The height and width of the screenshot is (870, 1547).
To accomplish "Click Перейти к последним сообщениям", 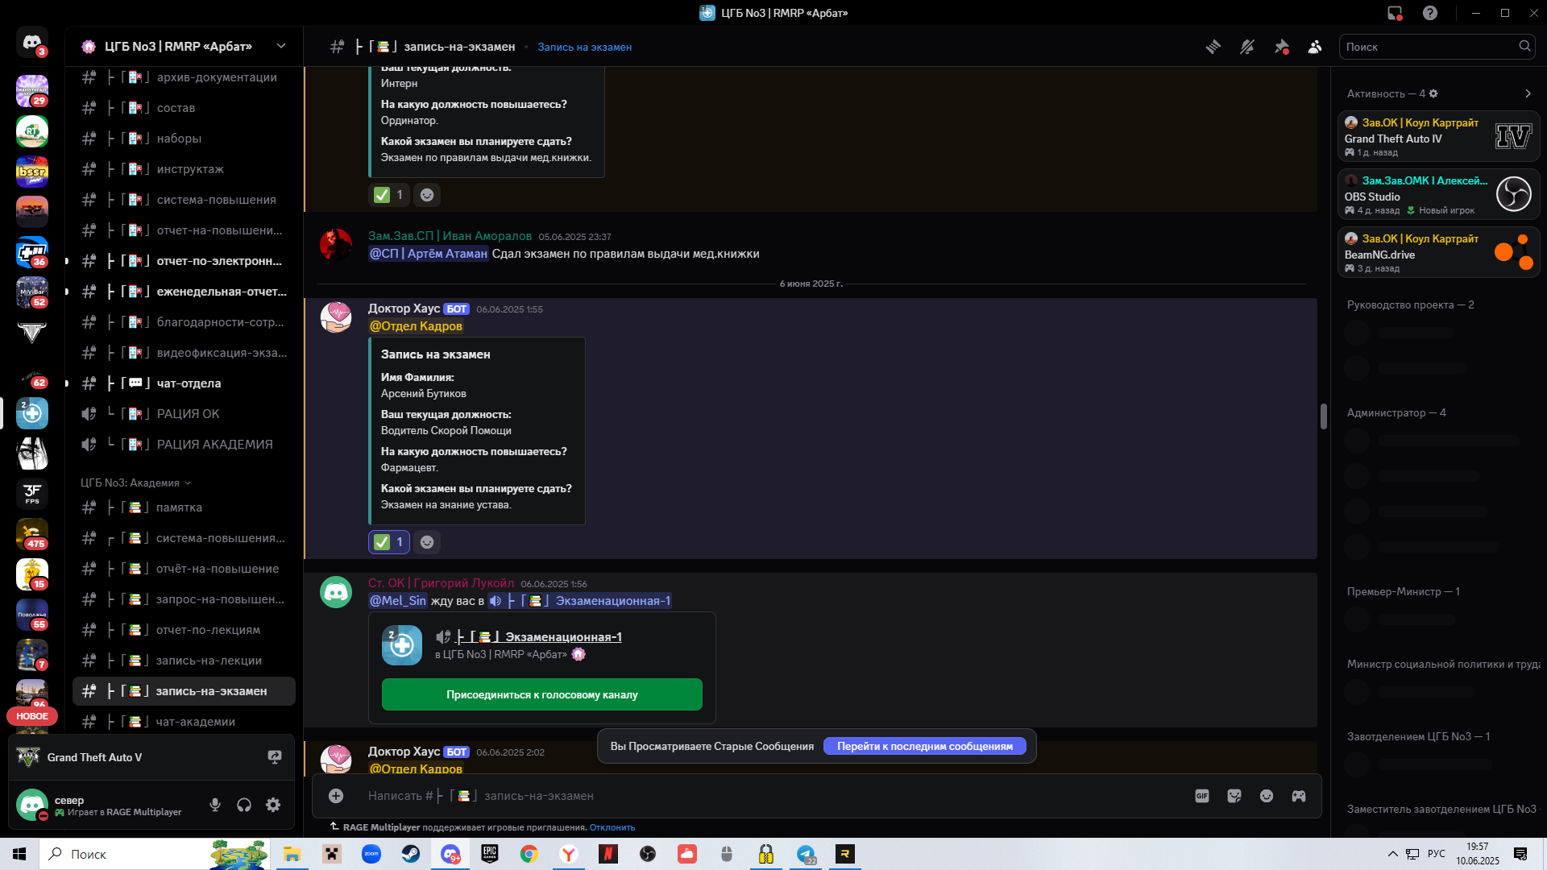I will [x=924, y=746].
